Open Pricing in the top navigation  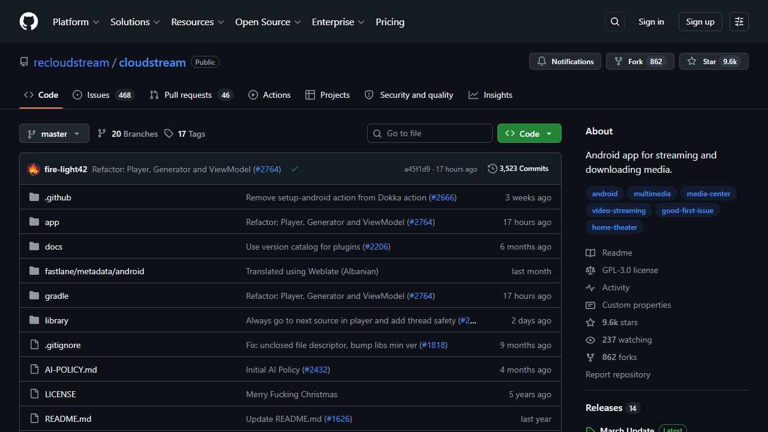pos(390,22)
